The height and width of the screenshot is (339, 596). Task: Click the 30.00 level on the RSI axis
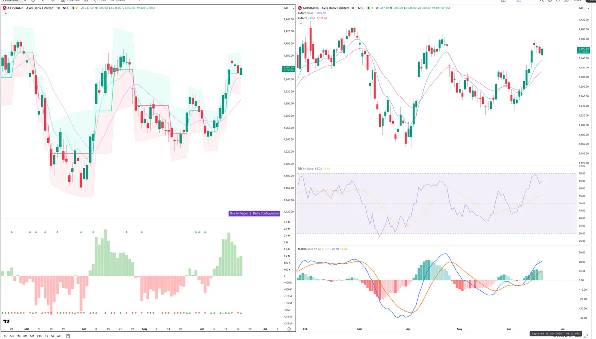tap(582, 233)
